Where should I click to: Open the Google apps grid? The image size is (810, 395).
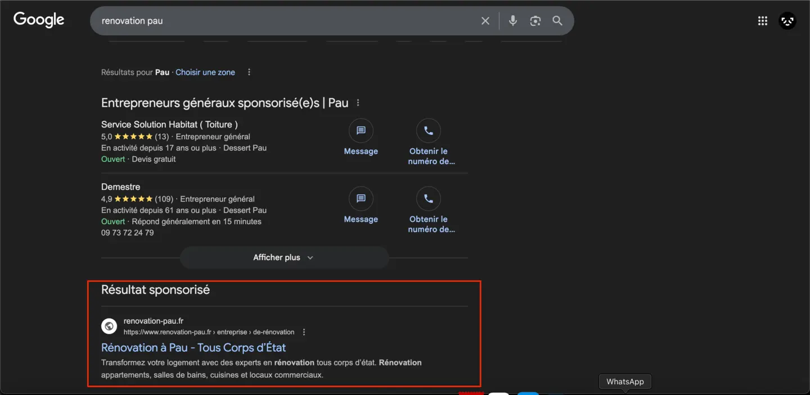[x=762, y=21]
